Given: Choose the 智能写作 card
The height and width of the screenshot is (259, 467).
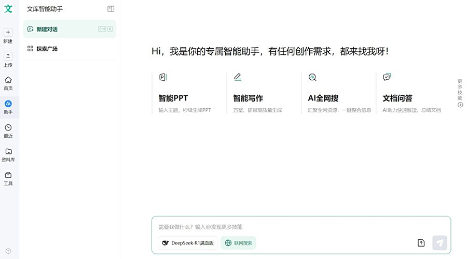Looking at the screenshot, I should pyautogui.click(x=263, y=93).
